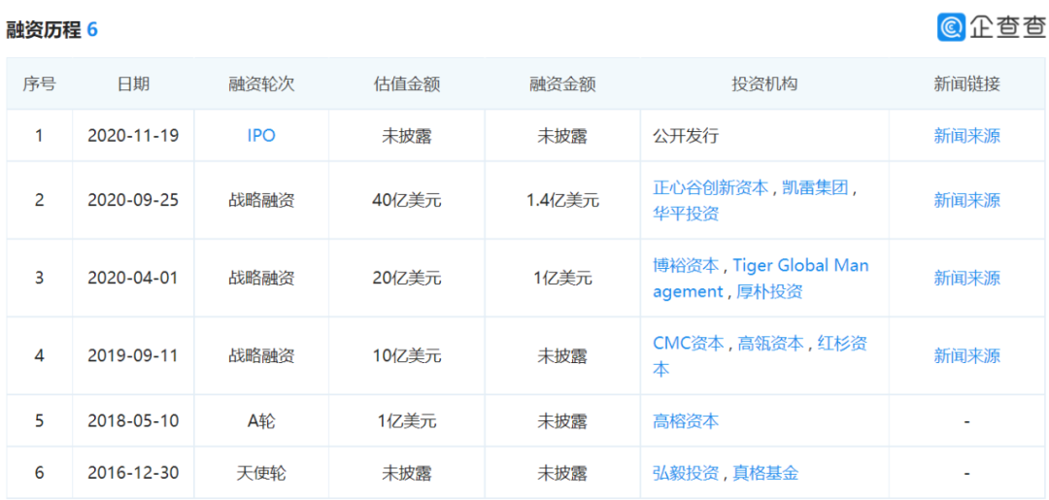Open investor 华平投资
The width and height of the screenshot is (1049, 500).
[x=686, y=214]
